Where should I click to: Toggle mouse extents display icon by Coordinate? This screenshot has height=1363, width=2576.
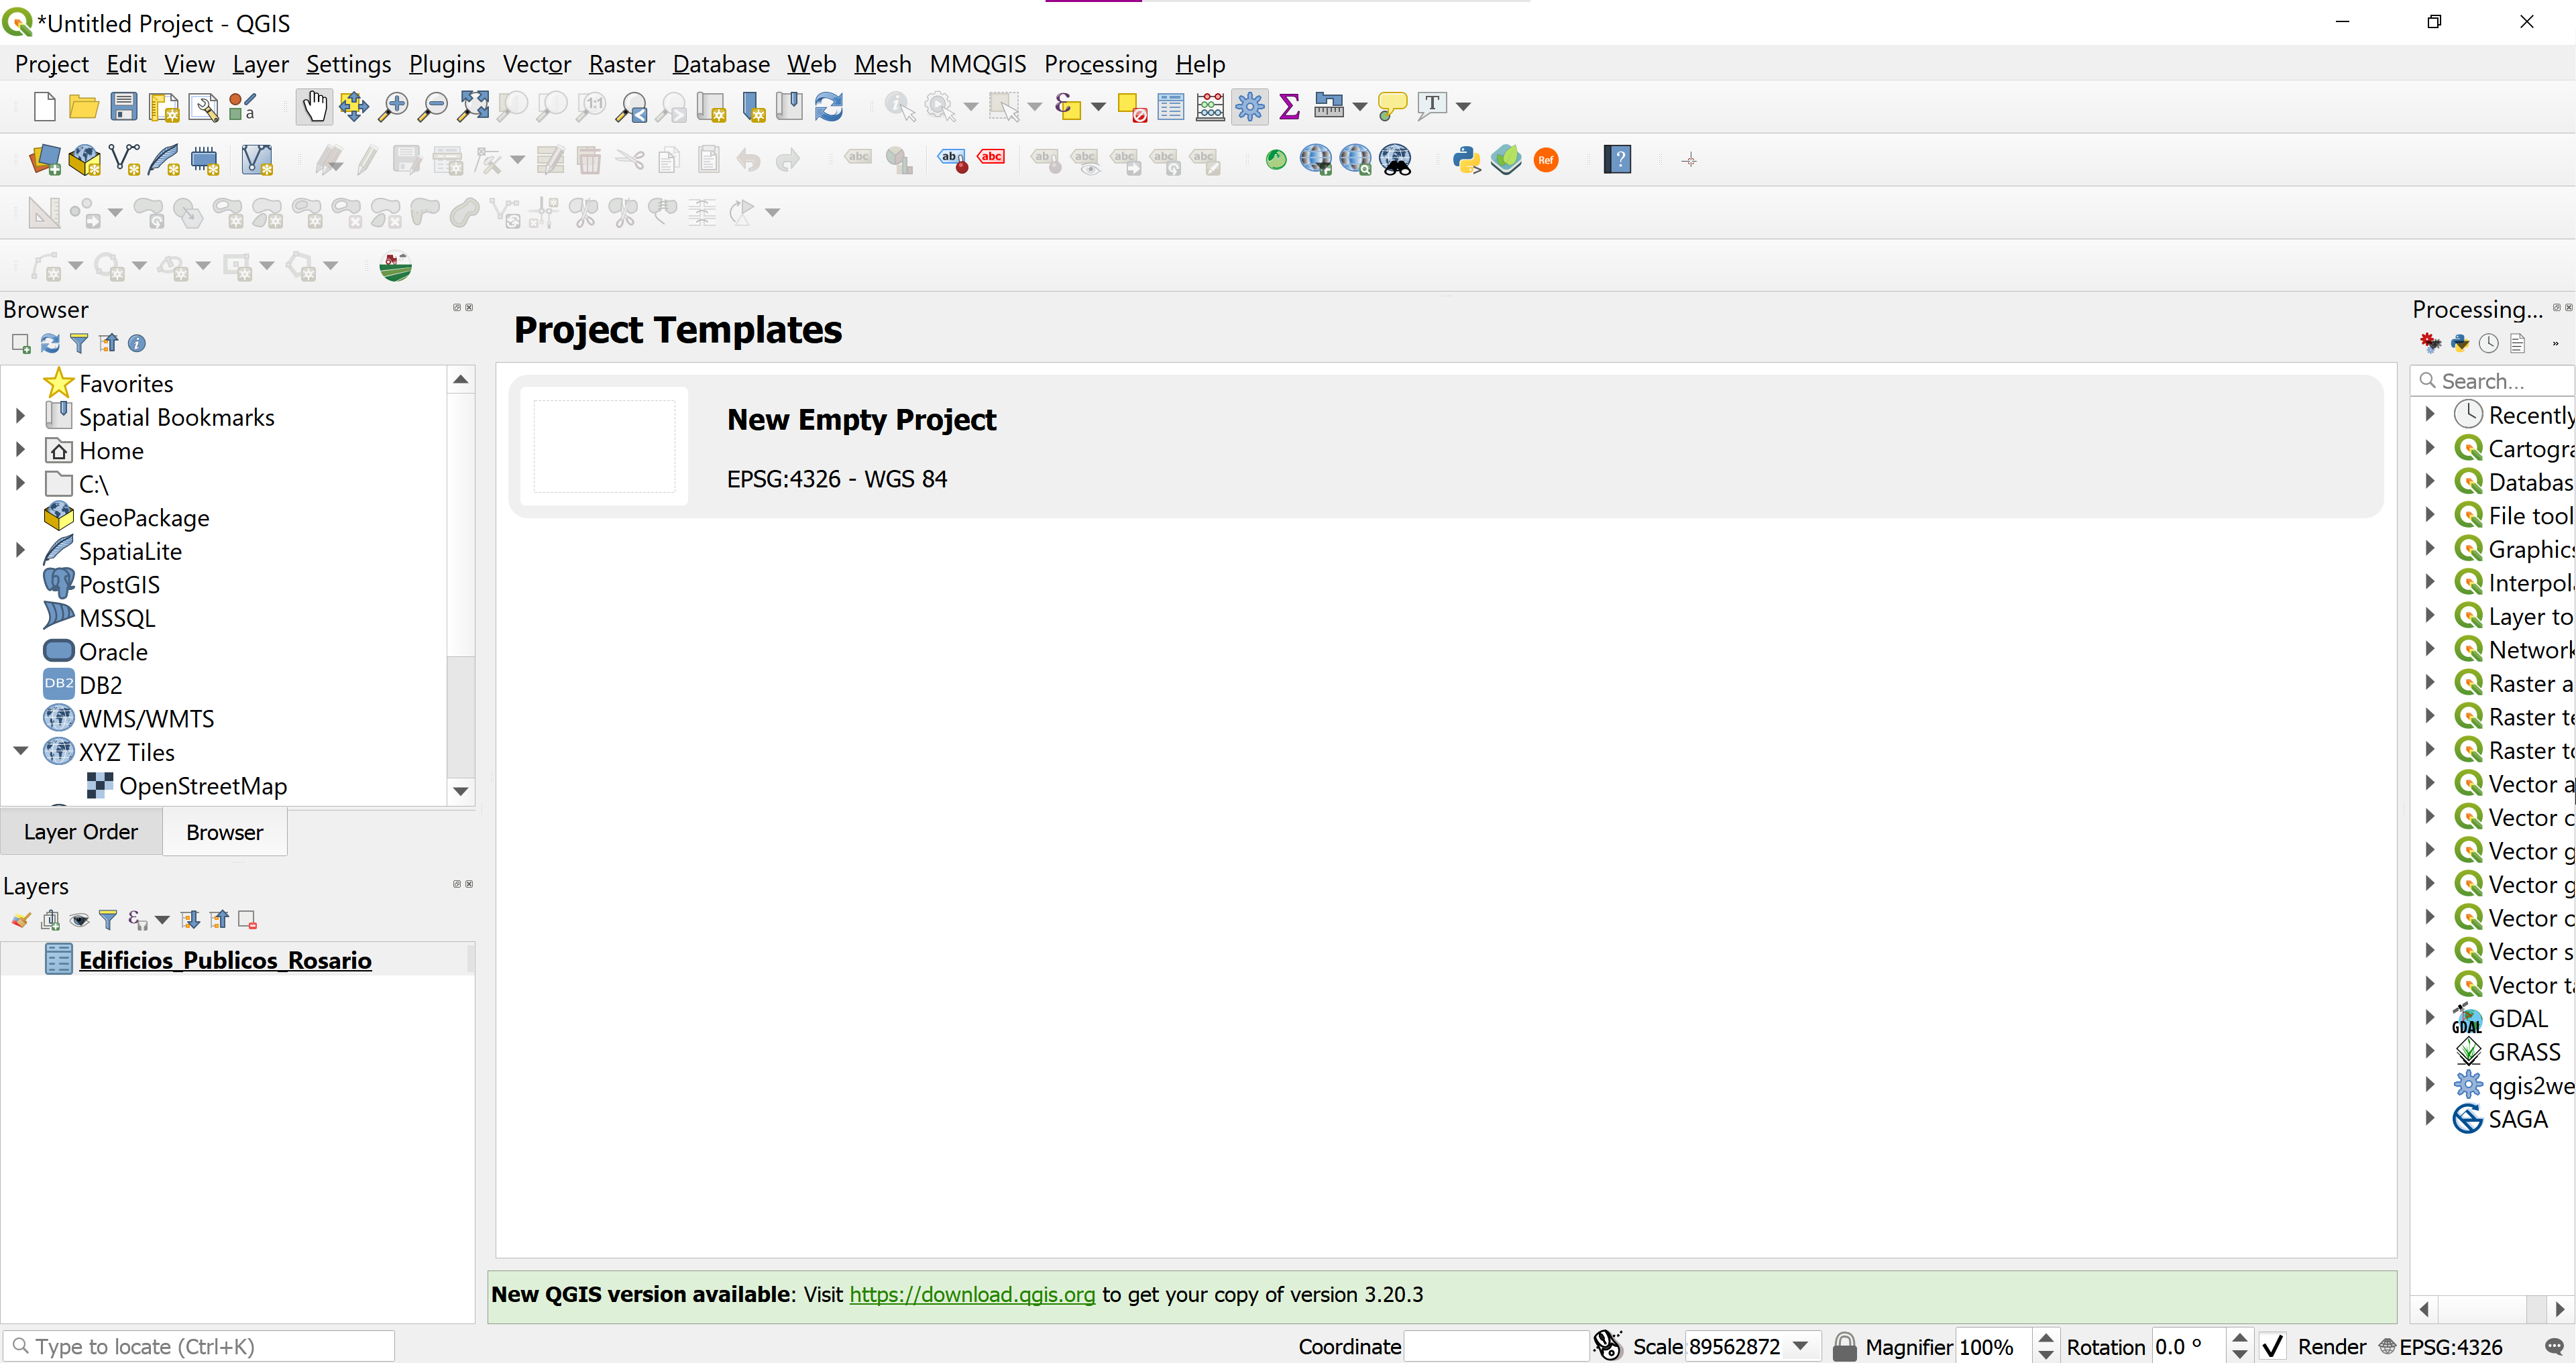point(1608,1346)
